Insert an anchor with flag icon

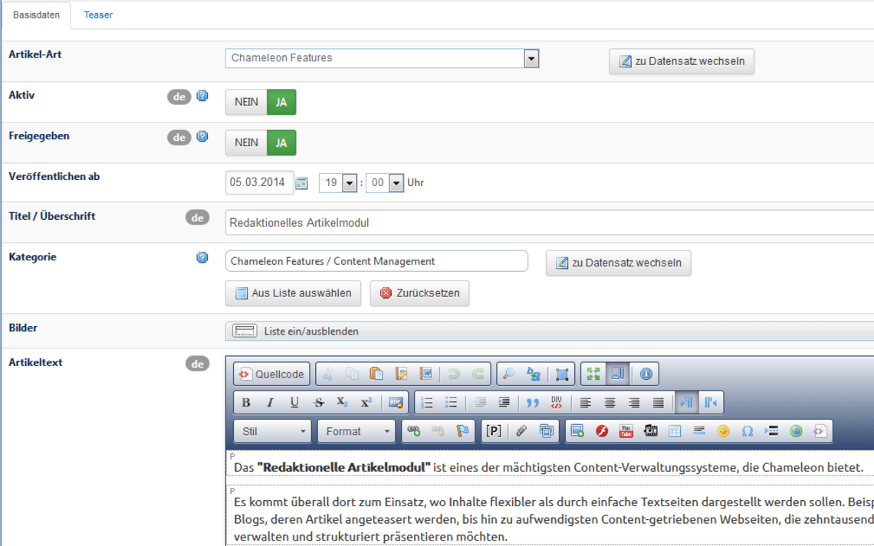click(x=462, y=431)
